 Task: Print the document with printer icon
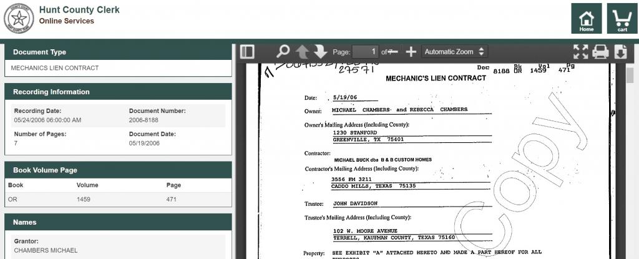tap(600, 52)
